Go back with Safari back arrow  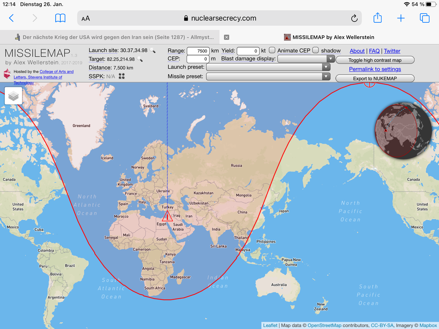tap(11, 18)
